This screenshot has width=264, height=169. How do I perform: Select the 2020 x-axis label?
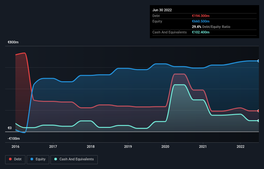(x=165, y=147)
